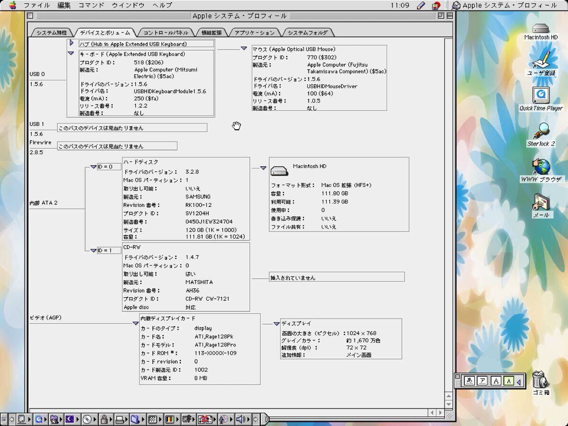Click the USBHIDMouseDriver driver name
Viewport: 568px width, 426px height.
pyautogui.click(x=332, y=86)
